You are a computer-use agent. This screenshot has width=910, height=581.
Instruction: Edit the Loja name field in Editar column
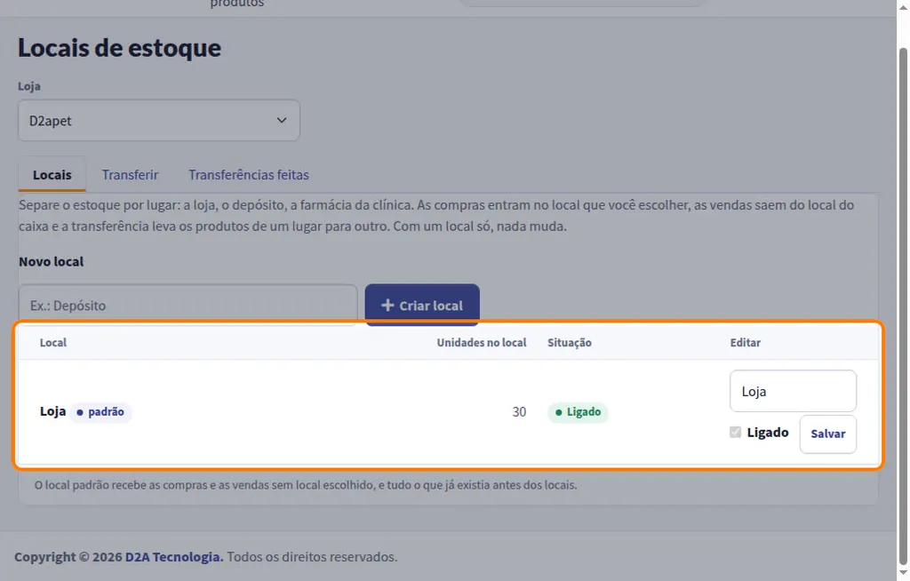coord(793,391)
